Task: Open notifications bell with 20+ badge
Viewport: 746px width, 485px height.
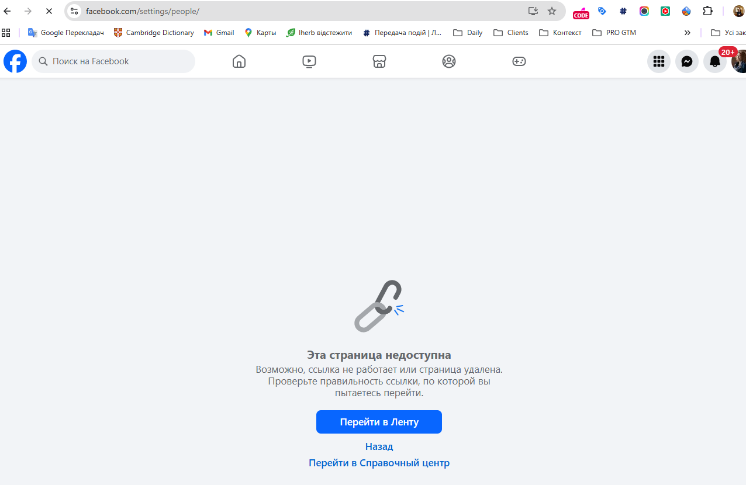Action: [x=715, y=61]
